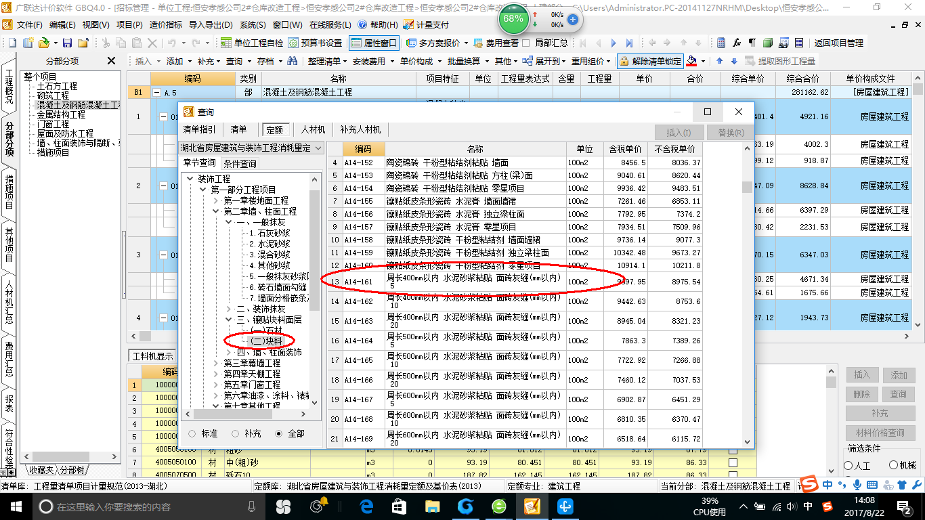The height and width of the screenshot is (520, 925).
Task: Tick checkbox in the 中(粗)砂 row
Action: (x=733, y=462)
